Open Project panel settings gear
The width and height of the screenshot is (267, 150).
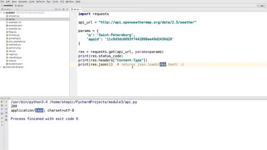click(x=63, y=9)
